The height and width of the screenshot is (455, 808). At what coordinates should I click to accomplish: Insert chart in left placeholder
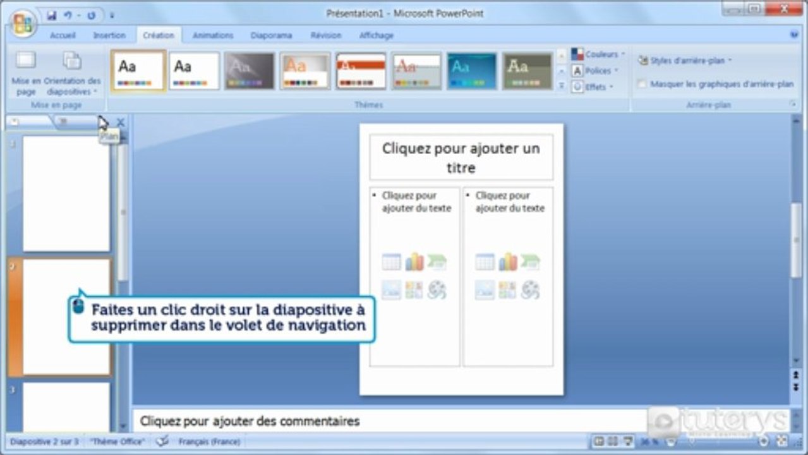[414, 262]
